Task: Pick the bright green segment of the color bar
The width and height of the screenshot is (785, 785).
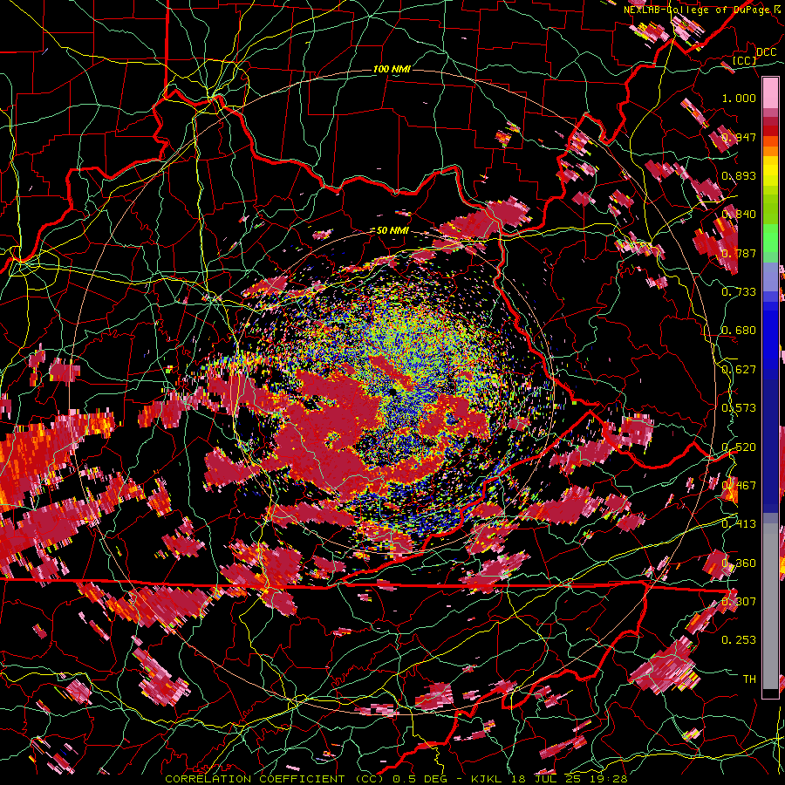Action: [770, 239]
